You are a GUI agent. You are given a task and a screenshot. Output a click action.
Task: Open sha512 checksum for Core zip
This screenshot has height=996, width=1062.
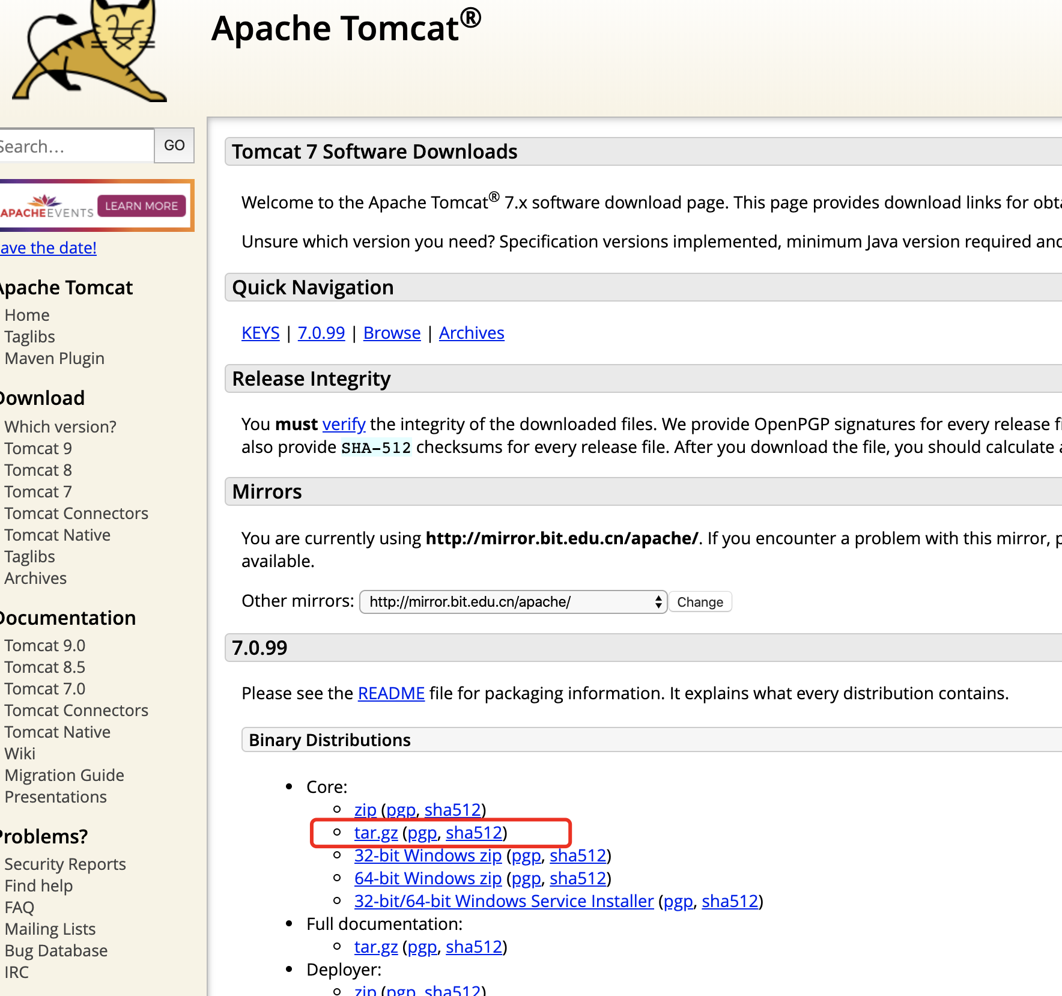453,810
